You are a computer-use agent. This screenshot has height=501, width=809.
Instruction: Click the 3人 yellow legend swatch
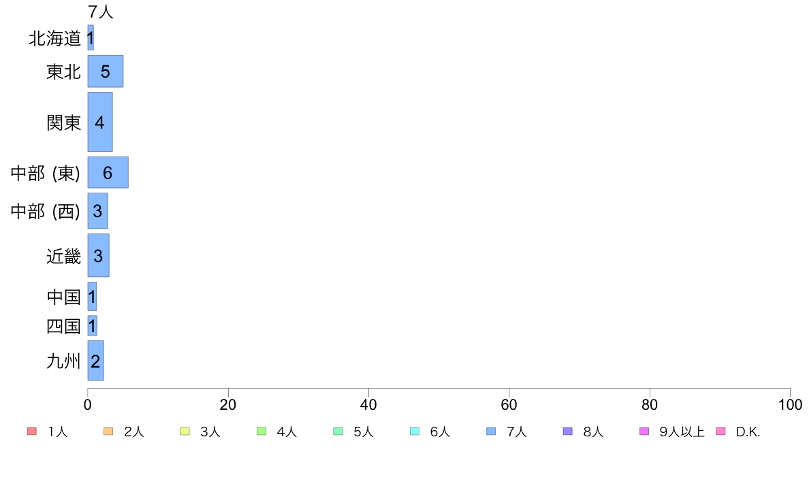tap(185, 432)
